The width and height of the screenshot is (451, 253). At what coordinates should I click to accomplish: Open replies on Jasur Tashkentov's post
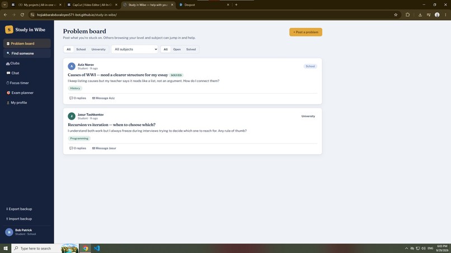point(78,148)
